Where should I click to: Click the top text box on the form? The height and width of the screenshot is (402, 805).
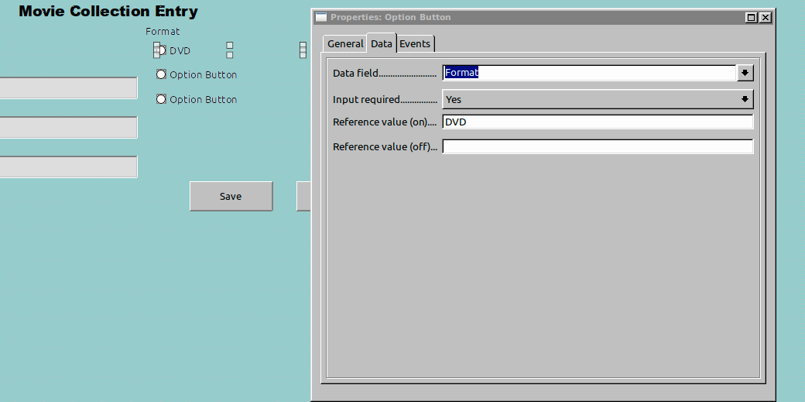[x=68, y=88]
